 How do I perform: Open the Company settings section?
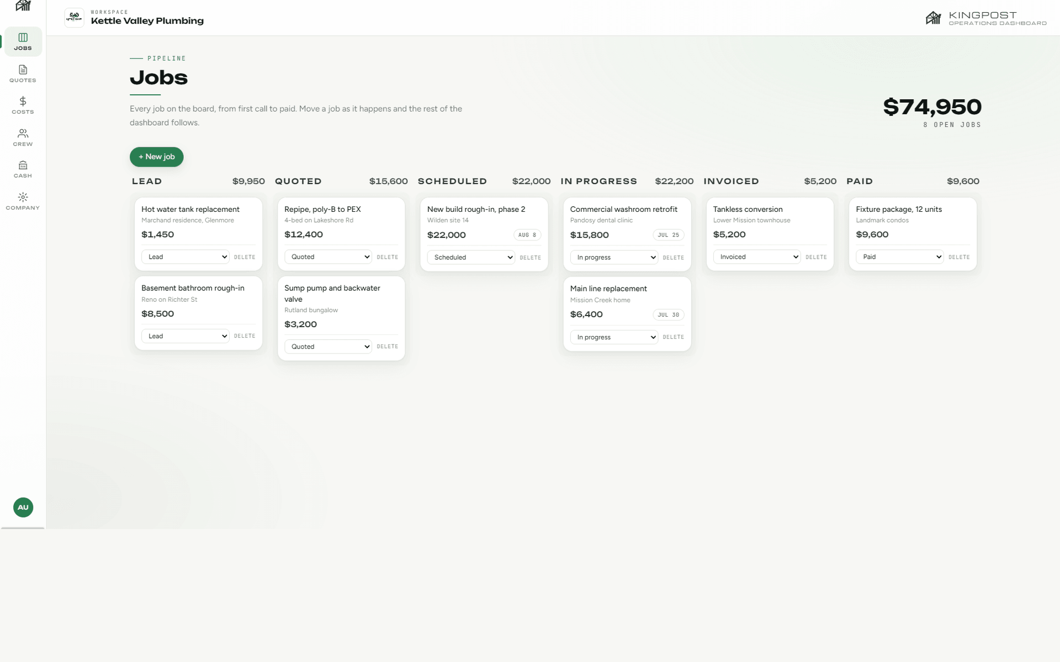23,201
